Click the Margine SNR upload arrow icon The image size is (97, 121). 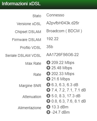tap(48, 90)
